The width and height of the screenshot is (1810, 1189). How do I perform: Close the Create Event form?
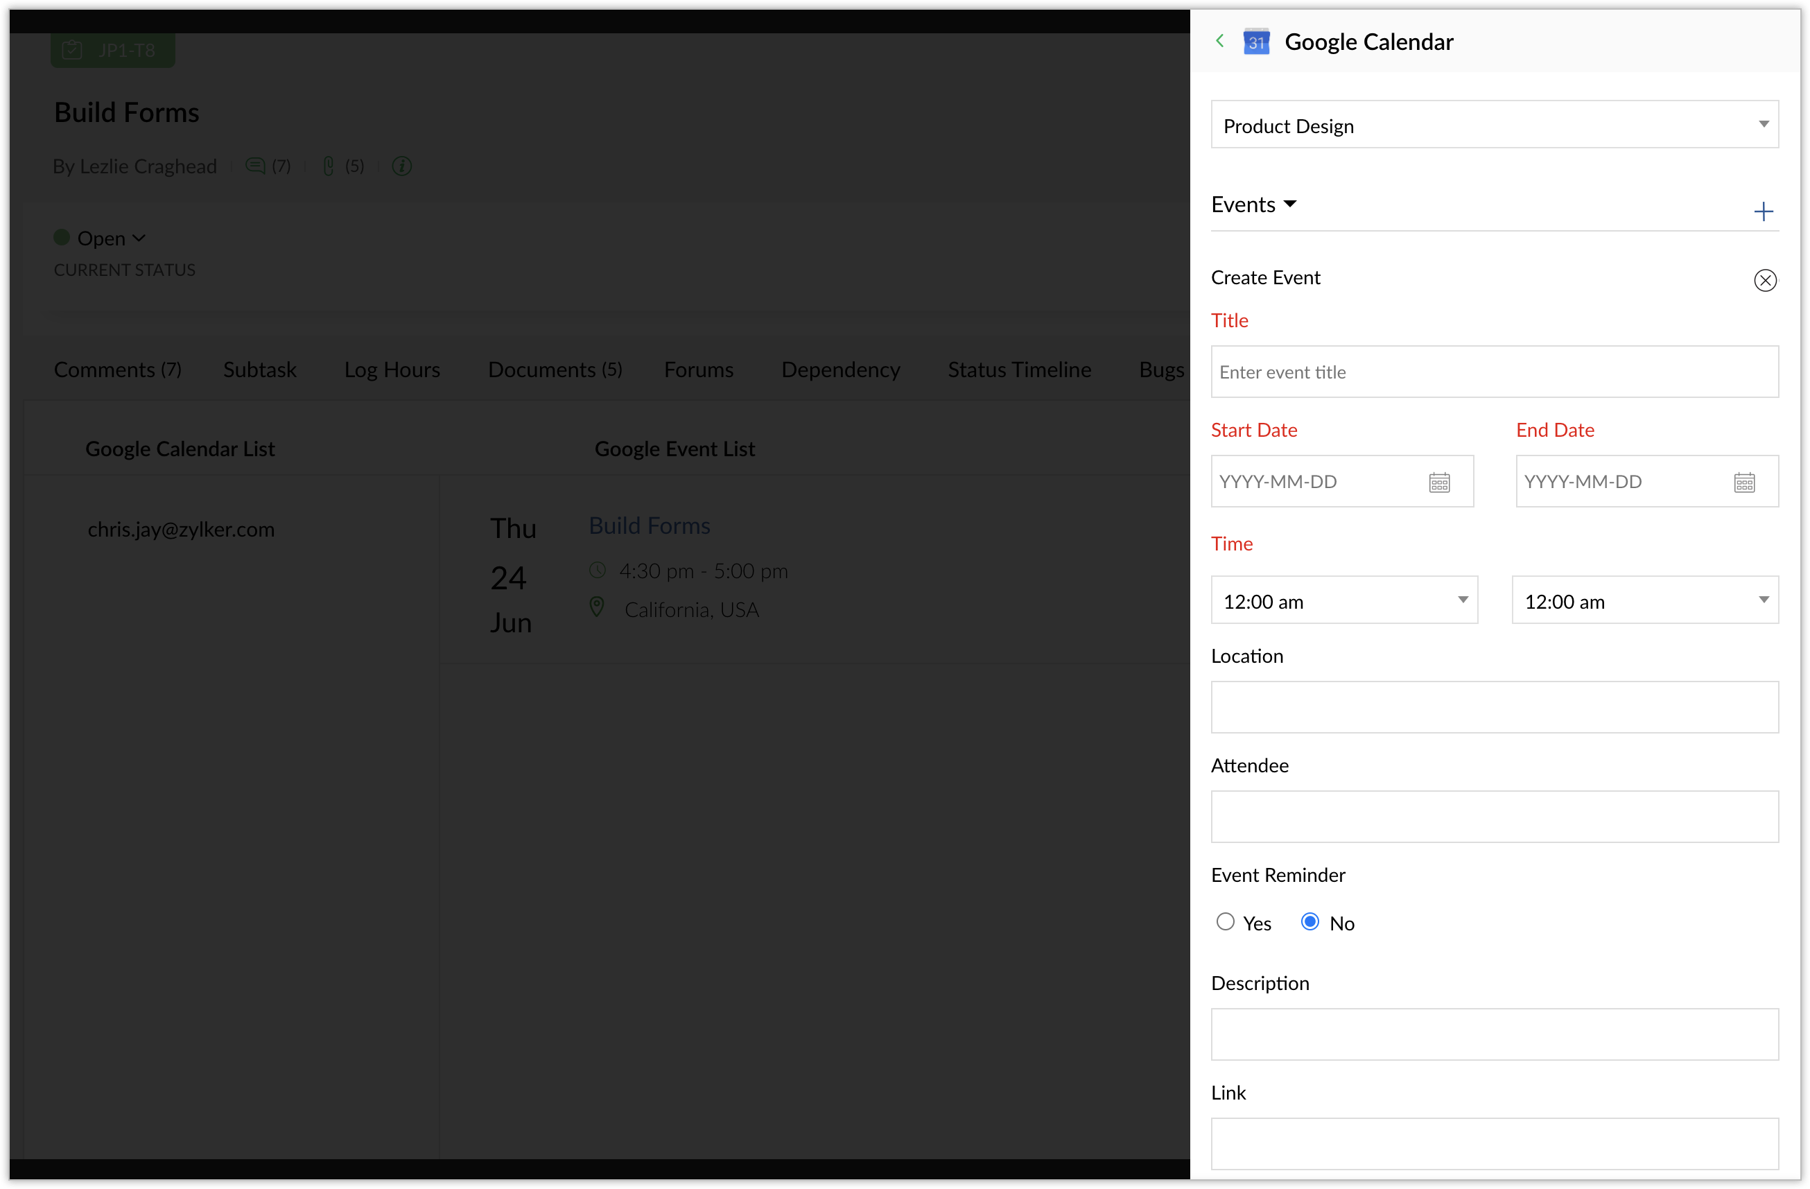(x=1764, y=280)
